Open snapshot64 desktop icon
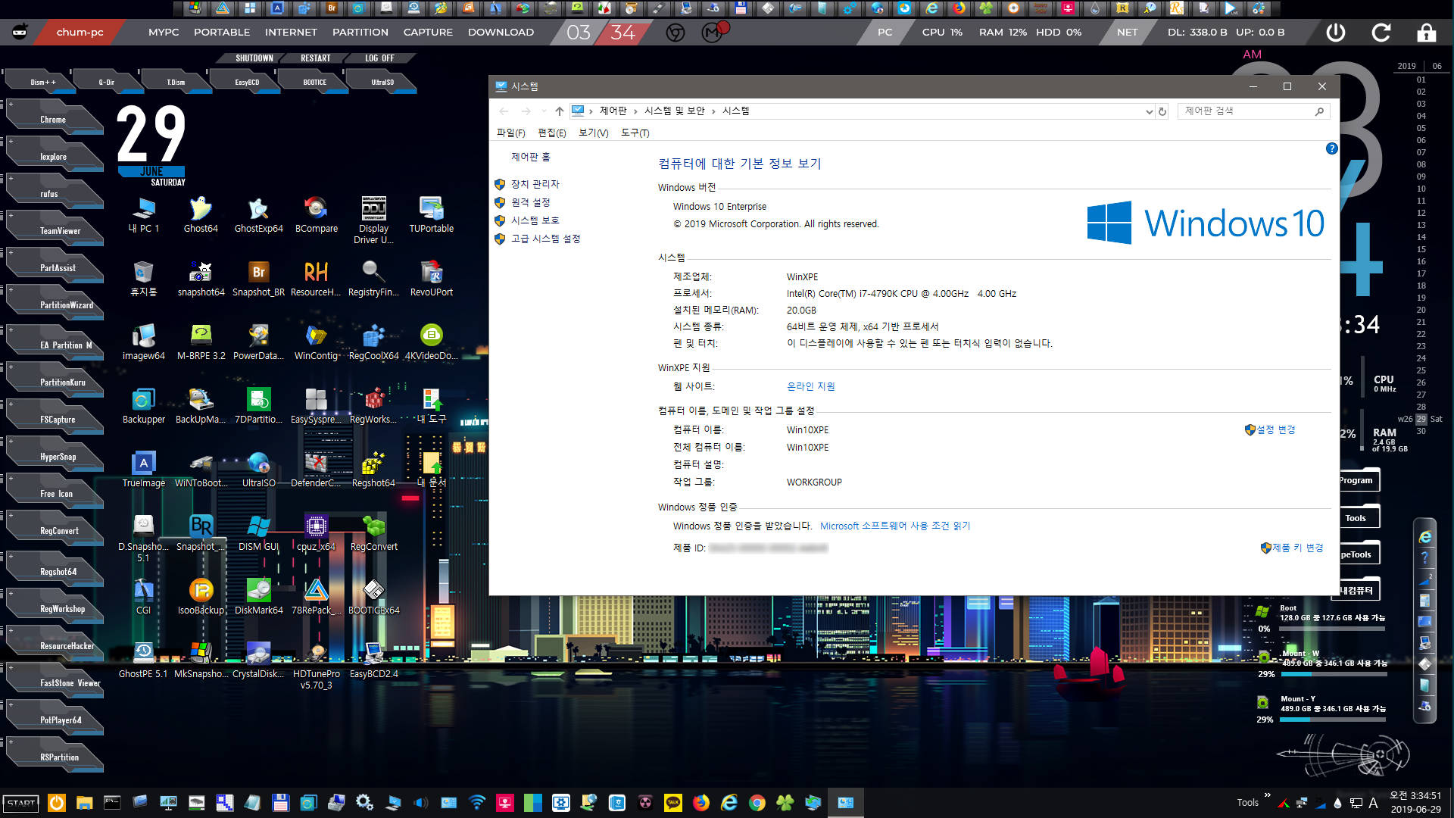The width and height of the screenshot is (1454, 818). [x=201, y=278]
